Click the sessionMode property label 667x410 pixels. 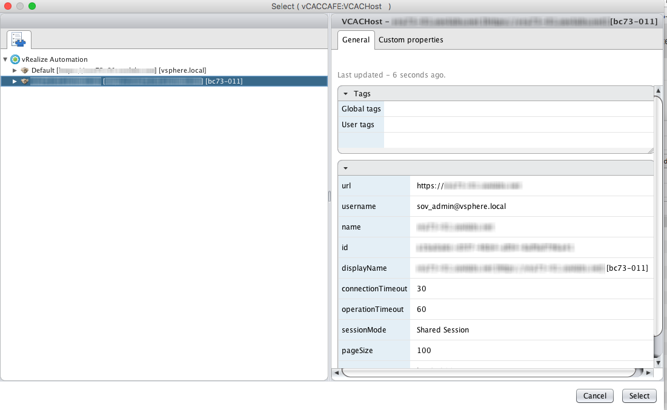pyautogui.click(x=363, y=330)
